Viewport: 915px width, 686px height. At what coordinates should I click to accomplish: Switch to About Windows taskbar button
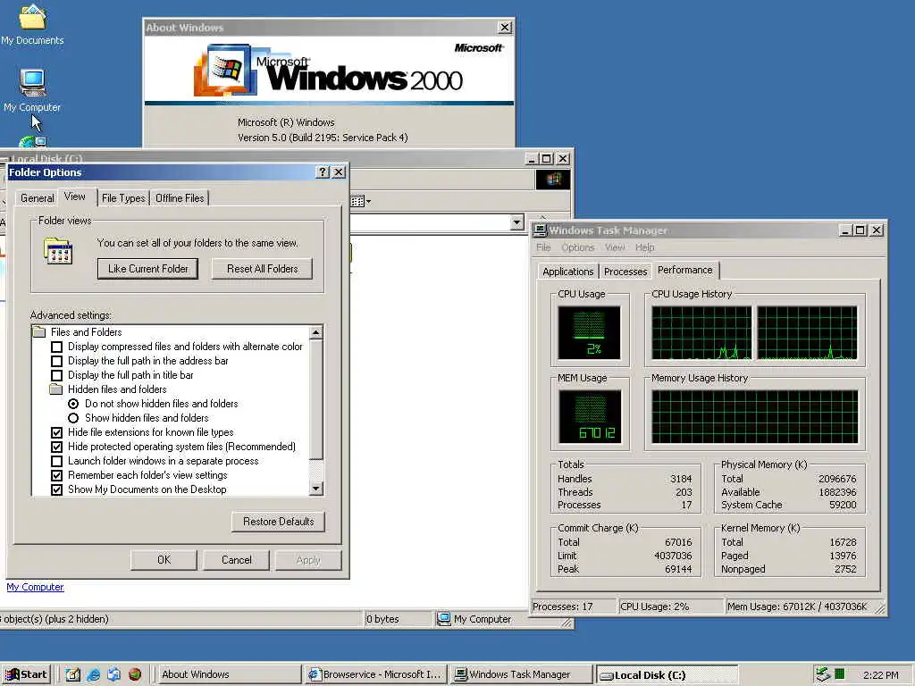tap(228, 674)
